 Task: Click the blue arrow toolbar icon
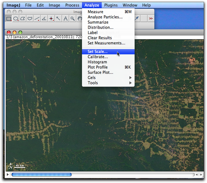tap(137, 18)
